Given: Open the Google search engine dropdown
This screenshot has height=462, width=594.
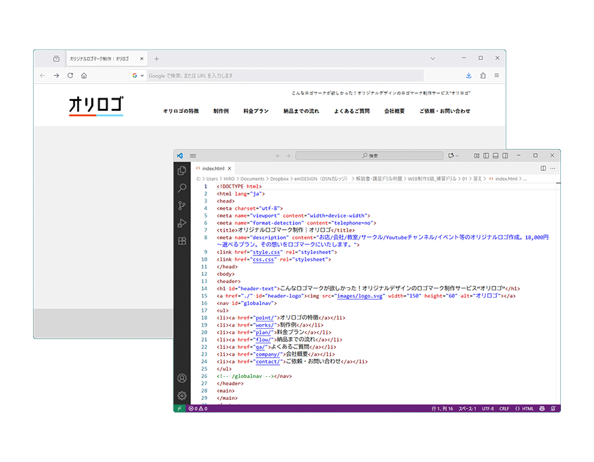Looking at the screenshot, I should (x=138, y=76).
